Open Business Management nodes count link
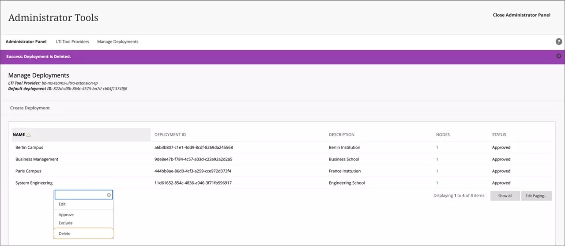 click(437, 160)
